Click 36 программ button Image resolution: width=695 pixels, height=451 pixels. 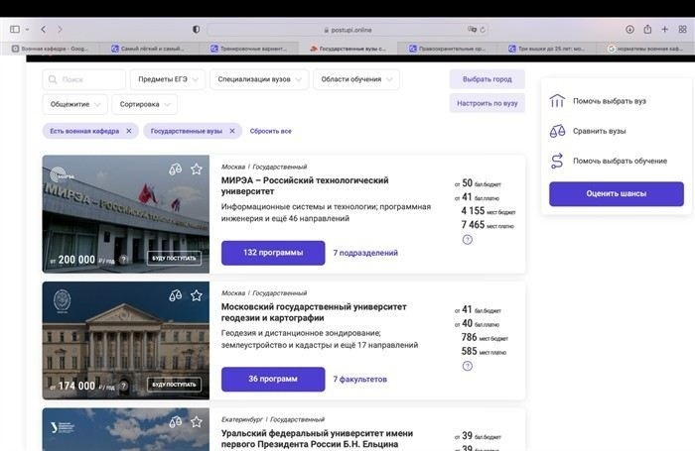(x=273, y=379)
